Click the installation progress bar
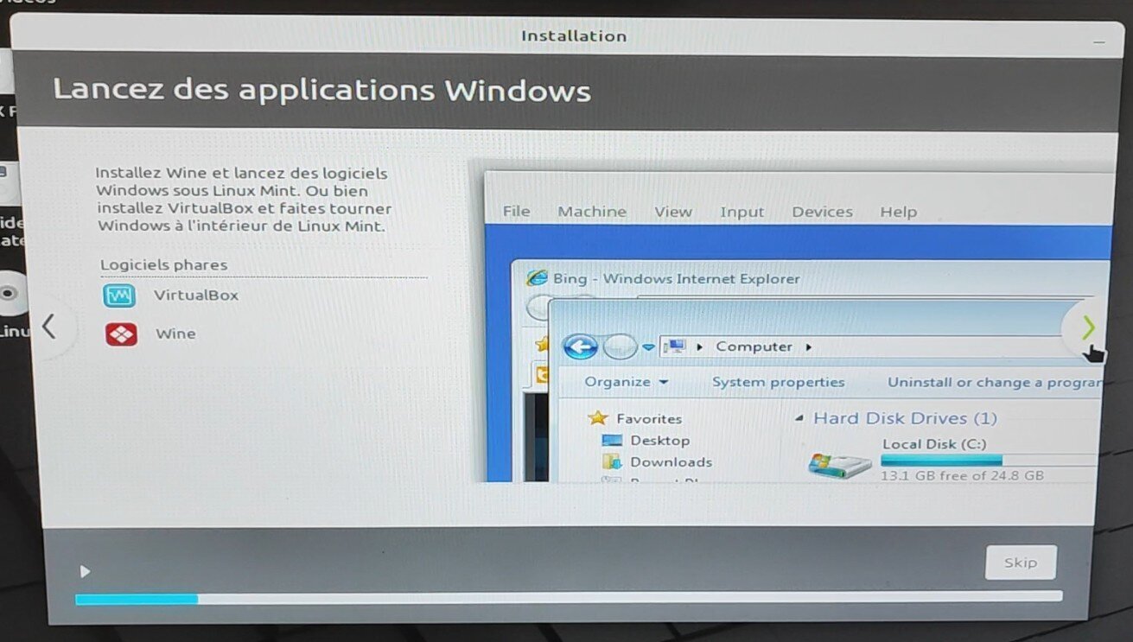1133x642 pixels. 569,598
